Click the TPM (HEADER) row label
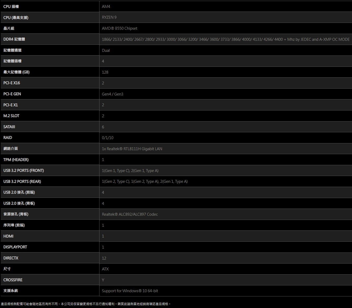Screen dimensions: 352x308 point(16,160)
